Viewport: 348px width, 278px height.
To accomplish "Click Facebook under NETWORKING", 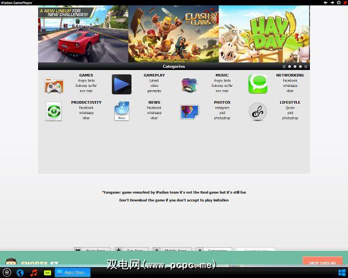I will point(290,80).
